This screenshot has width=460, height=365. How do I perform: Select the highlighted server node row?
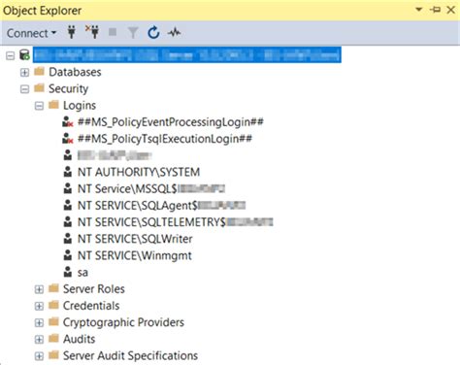pyautogui.click(x=187, y=55)
